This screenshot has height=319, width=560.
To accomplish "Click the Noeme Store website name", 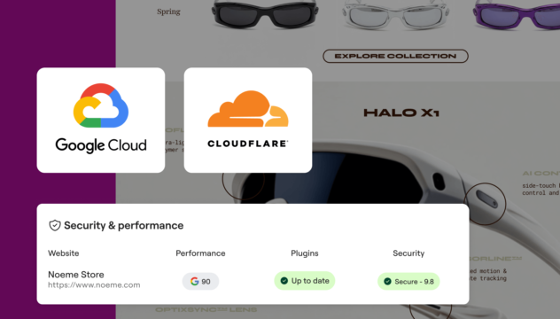I will tap(76, 275).
